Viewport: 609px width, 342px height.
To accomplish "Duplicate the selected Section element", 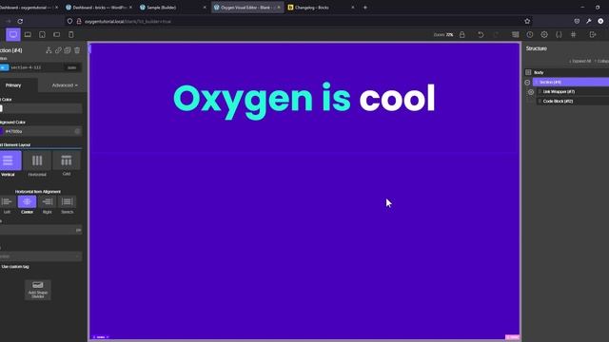I will click(68, 50).
